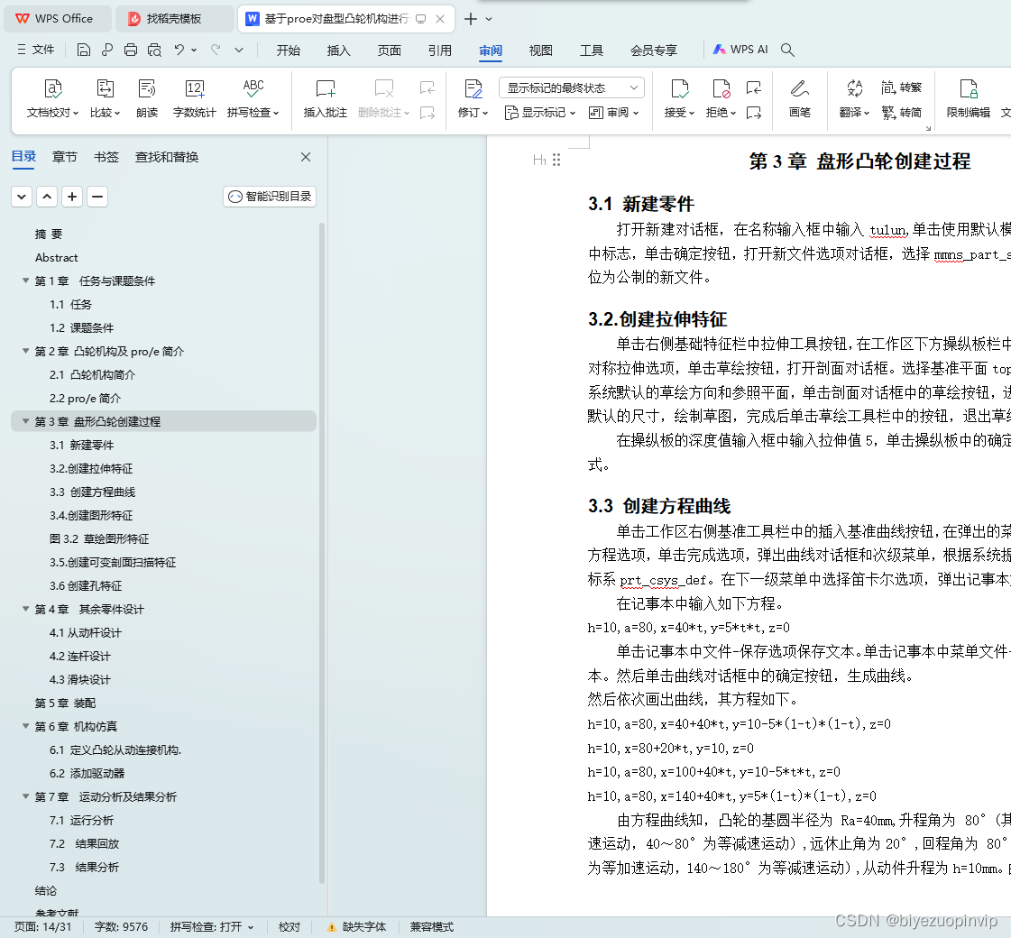Viewport: 1011px width, 938px height.
Task: Open 字数统计 word count
Action: 194,98
